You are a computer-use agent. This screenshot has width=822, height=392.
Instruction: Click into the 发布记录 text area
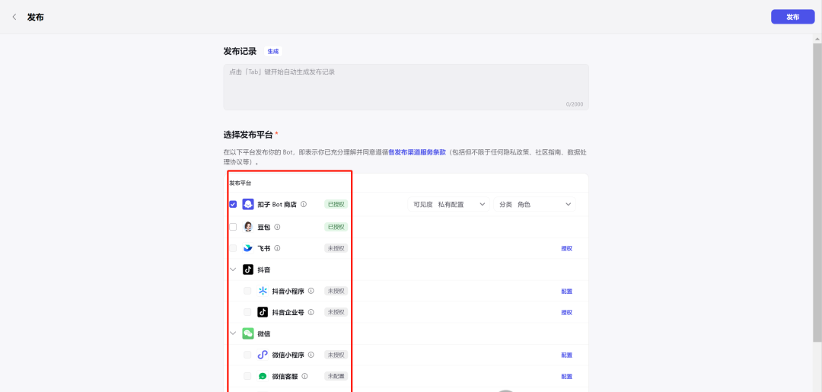(405, 87)
